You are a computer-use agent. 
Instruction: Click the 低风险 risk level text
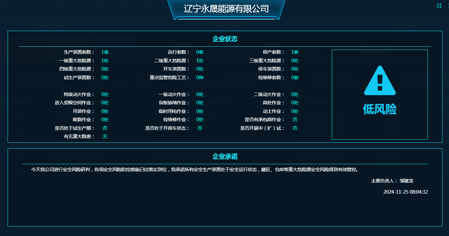click(x=380, y=109)
